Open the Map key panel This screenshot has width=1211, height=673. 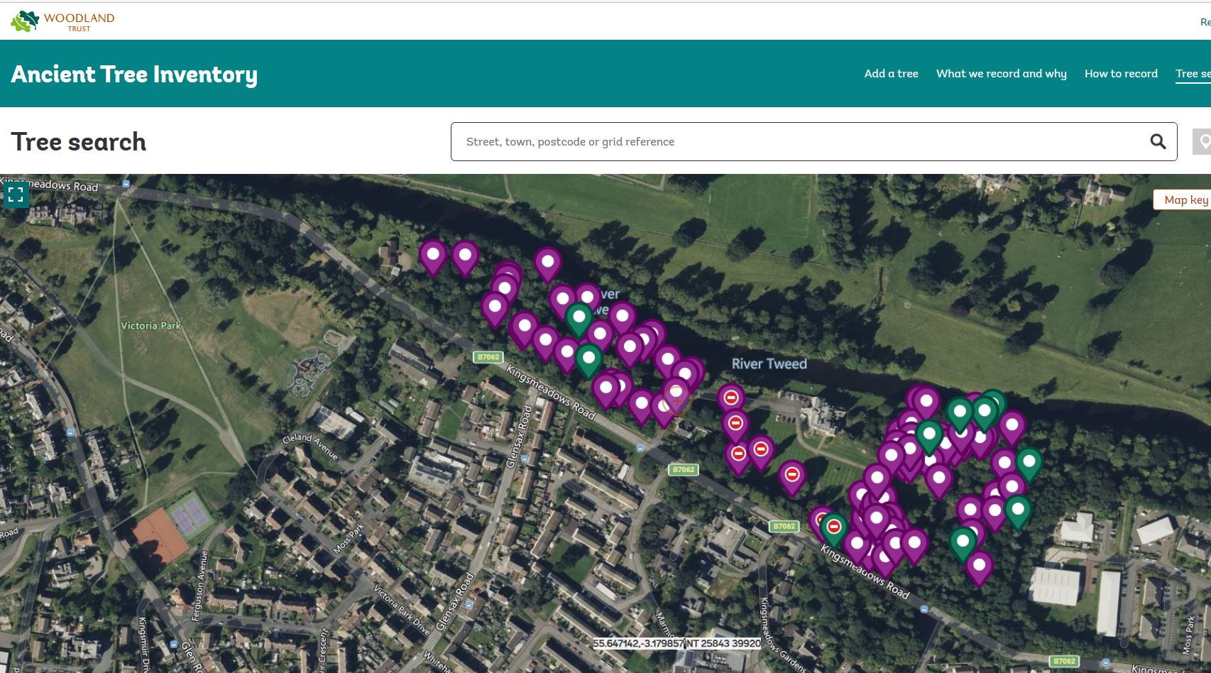[x=1185, y=200]
